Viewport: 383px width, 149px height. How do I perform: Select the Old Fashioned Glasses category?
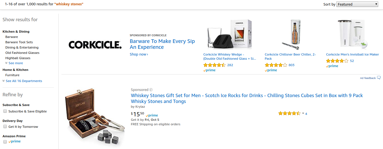click(x=22, y=53)
